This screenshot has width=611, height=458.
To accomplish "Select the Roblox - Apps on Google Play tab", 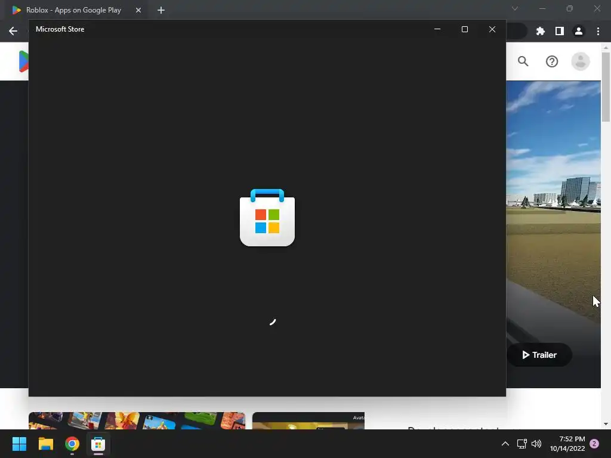I will pyautogui.click(x=73, y=10).
